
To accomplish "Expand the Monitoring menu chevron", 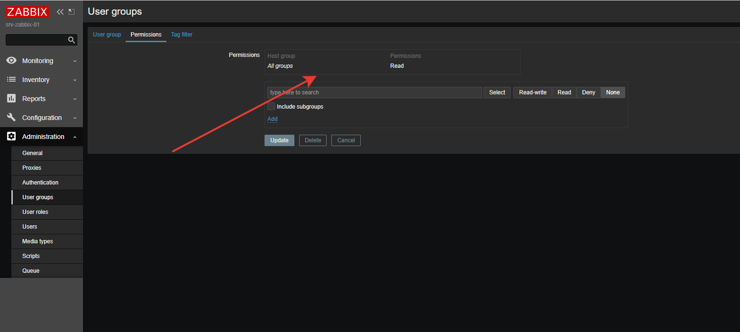I will coord(75,61).
